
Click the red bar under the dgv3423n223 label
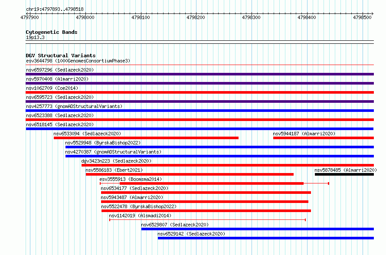[228, 165]
